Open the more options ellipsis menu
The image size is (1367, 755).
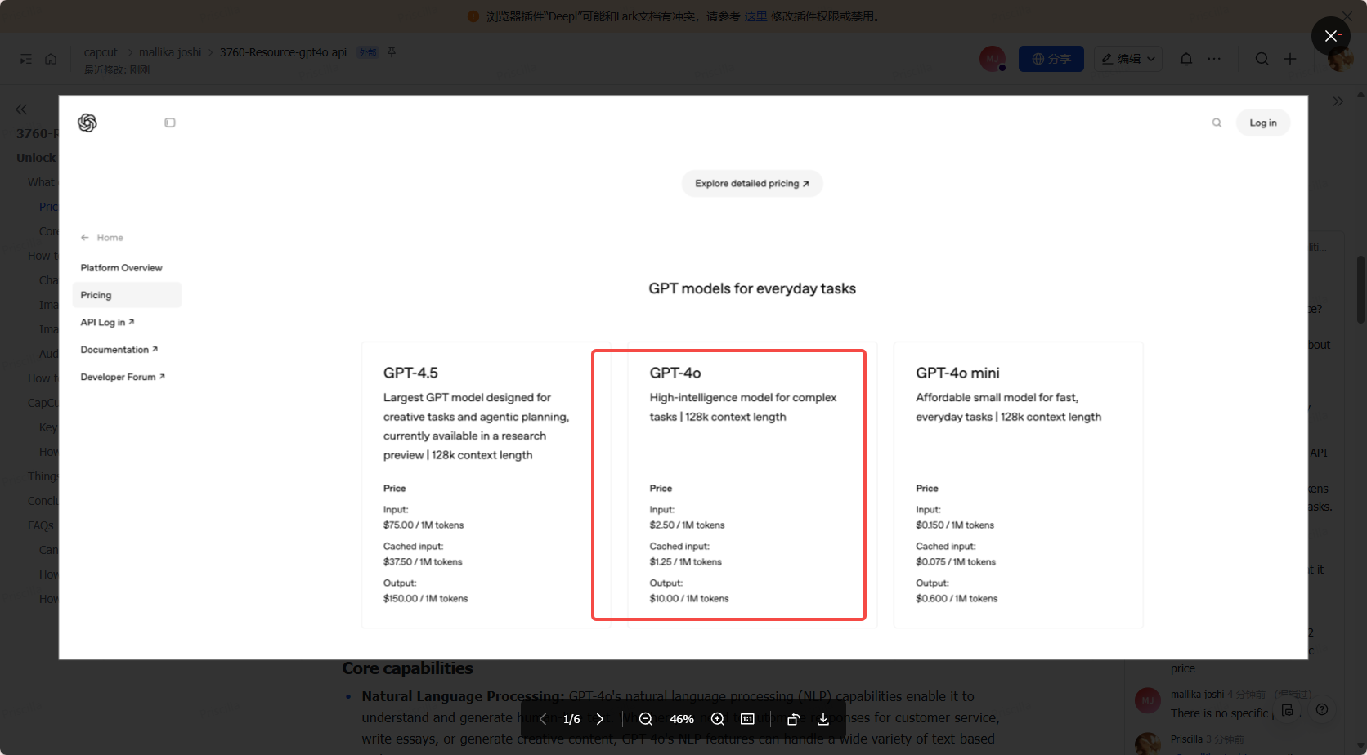point(1214,59)
